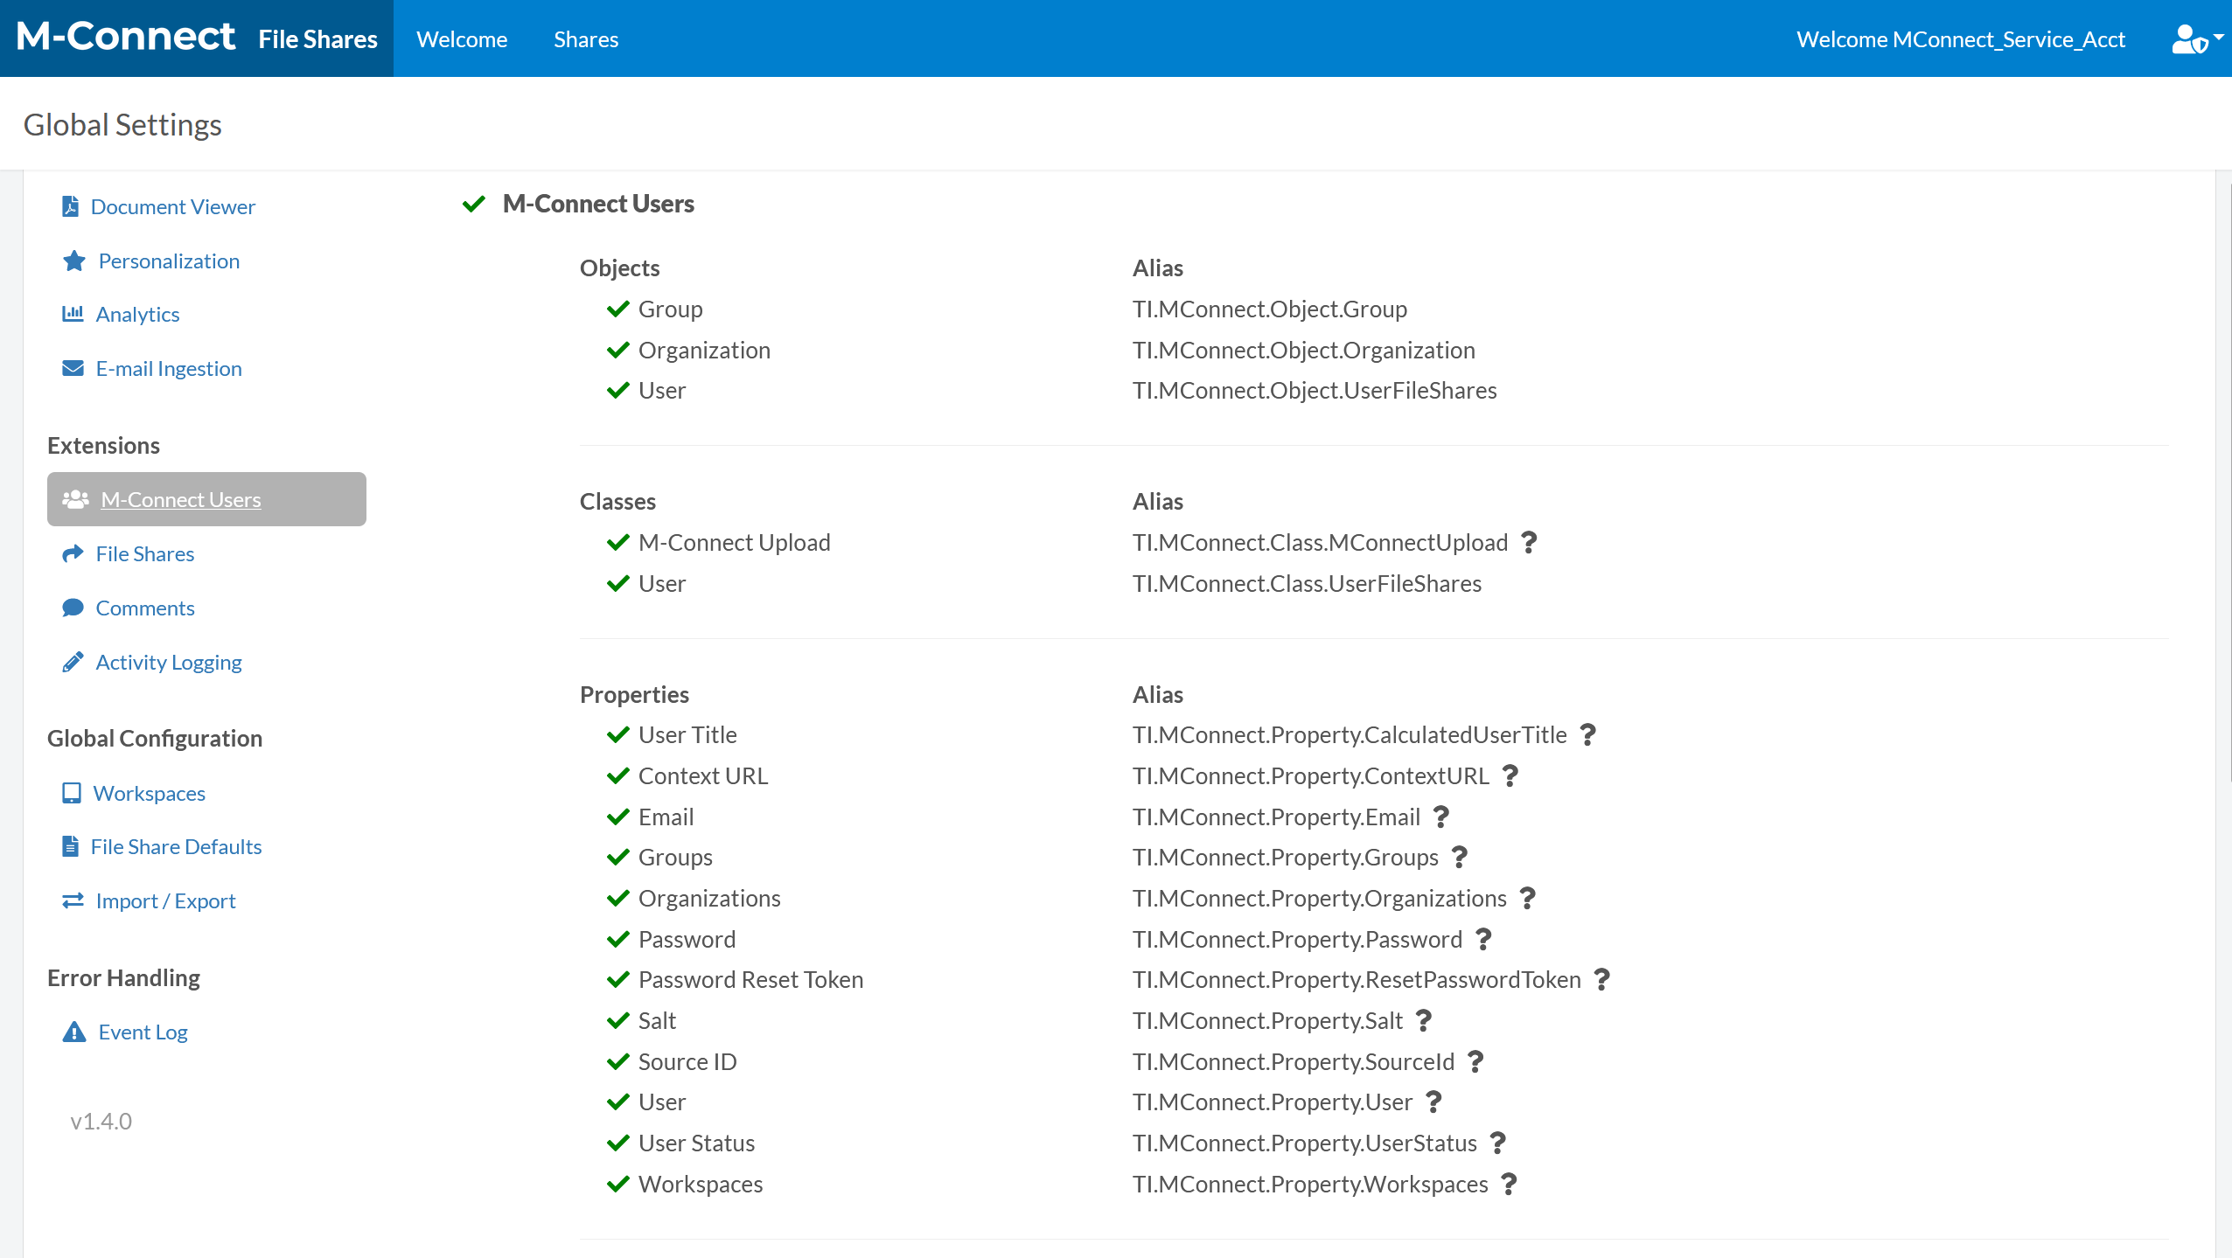Click help question mark beside Property.Password
Image resolution: width=2232 pixels, height=1258 pixels.
click(1484, 939)
